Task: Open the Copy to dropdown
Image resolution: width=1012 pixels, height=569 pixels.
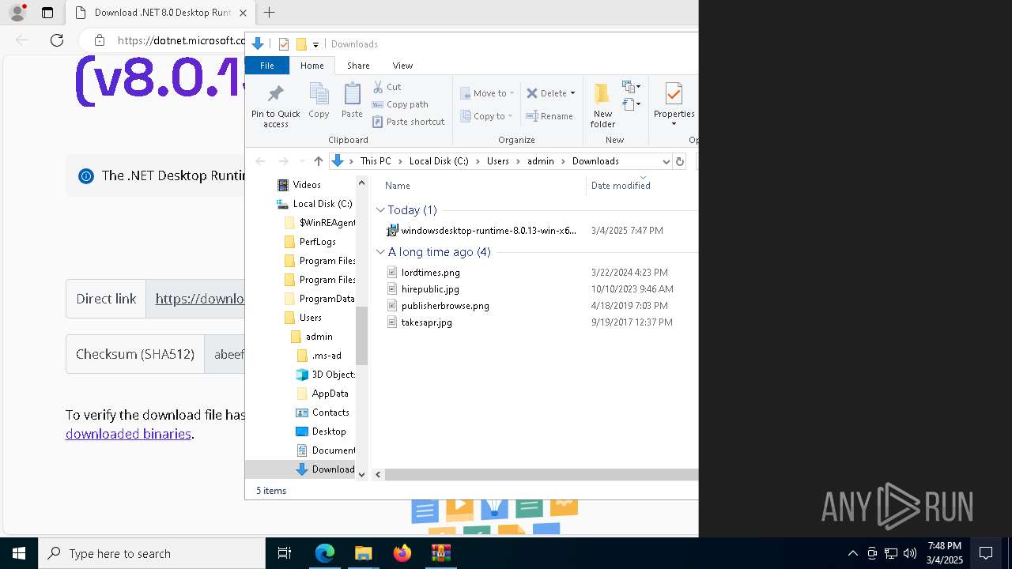Action: (x=487, y=116)
